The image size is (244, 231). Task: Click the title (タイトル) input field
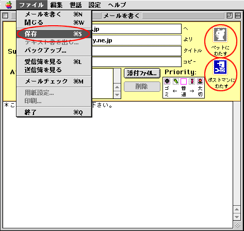pos(137,51)
